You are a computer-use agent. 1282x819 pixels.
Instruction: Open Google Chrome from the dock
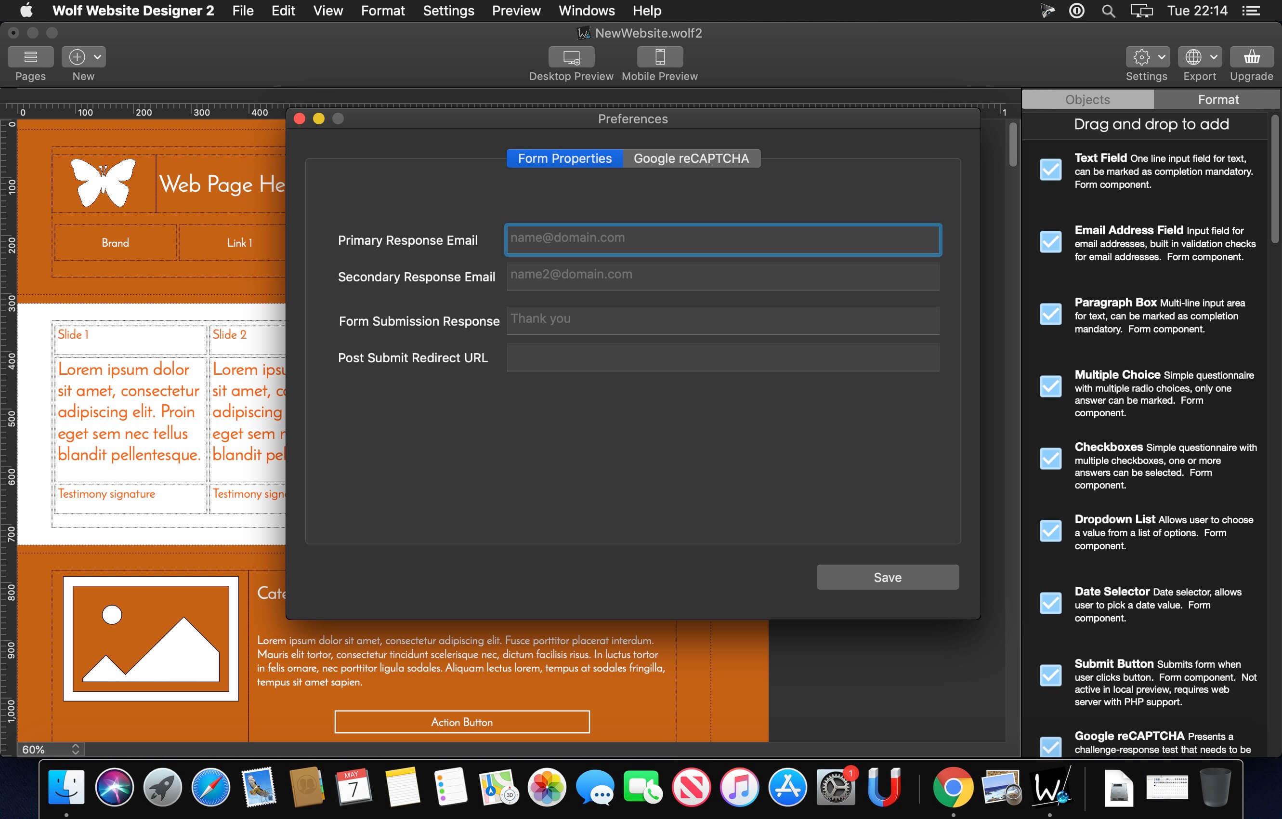coord(953,787)
